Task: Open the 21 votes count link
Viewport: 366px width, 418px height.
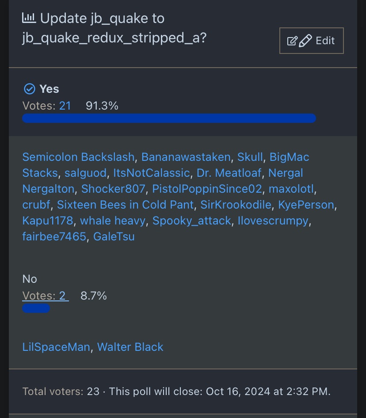Action: [65, 106]
